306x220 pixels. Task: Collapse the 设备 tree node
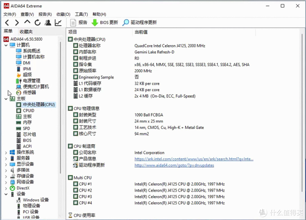(6, 194)
